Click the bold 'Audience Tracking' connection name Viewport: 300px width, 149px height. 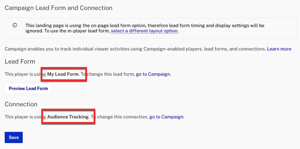(68, 117)
